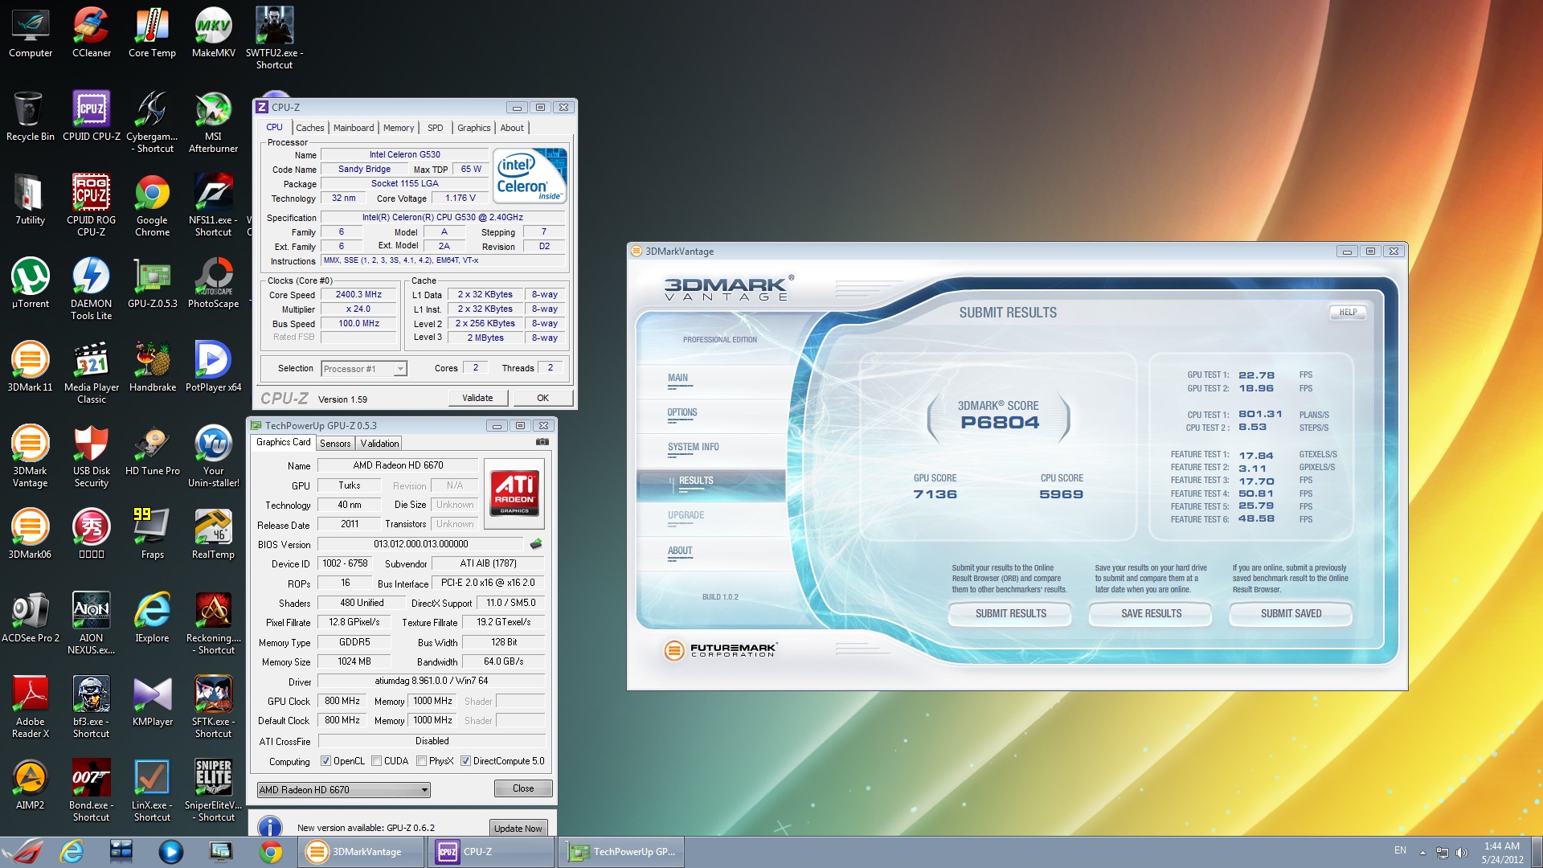Toggle the PhysX checkbox in GPU-Z
The image size is (1543, 868).
[421, 761]
